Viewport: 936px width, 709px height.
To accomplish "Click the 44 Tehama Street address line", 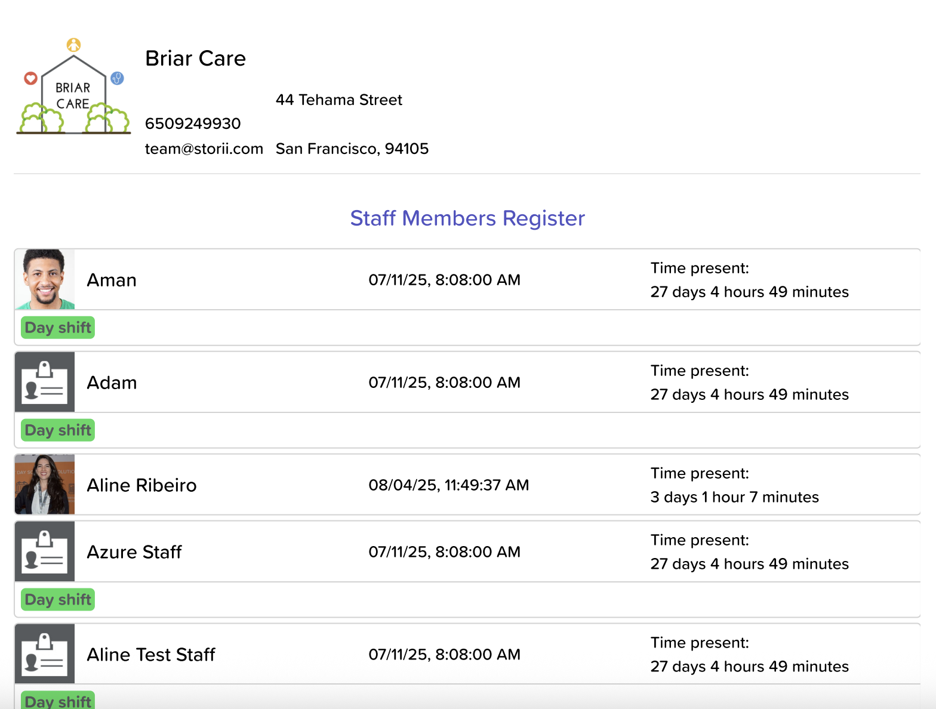I will (339, 100).
